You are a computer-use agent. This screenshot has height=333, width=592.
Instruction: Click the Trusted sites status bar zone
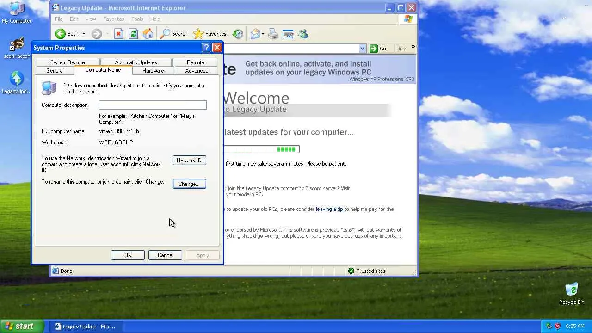click(366, 271)
